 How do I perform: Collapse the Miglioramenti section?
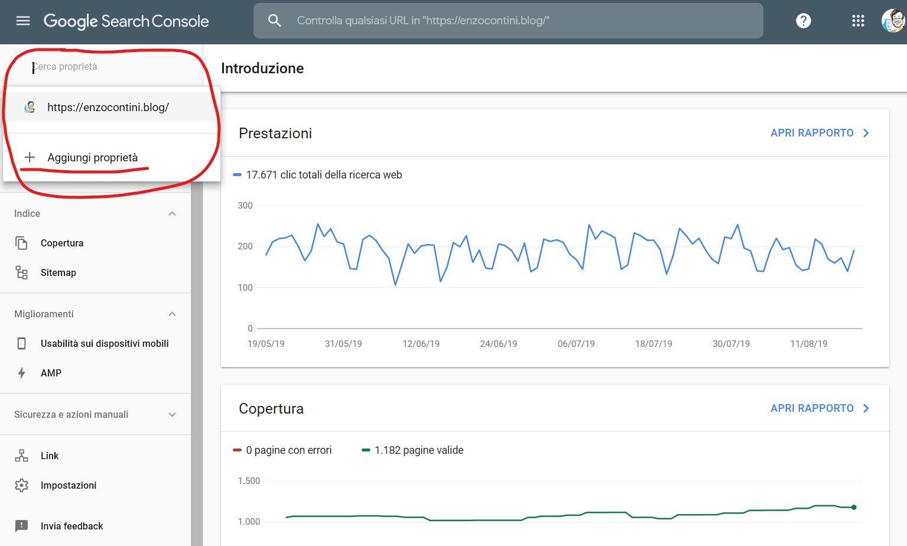(172, 314)
